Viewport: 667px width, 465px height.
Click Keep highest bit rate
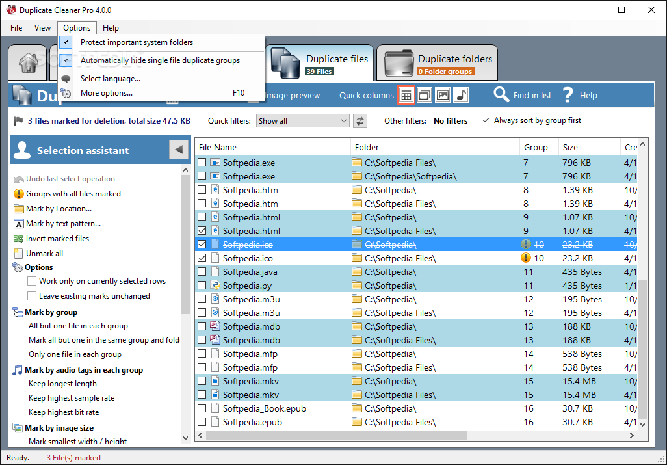[64, 412]
